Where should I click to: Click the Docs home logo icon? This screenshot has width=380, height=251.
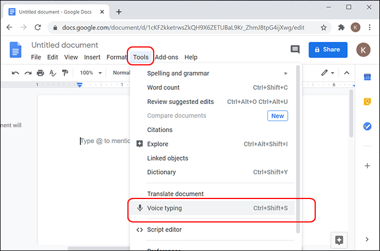(x=15, y=50)
